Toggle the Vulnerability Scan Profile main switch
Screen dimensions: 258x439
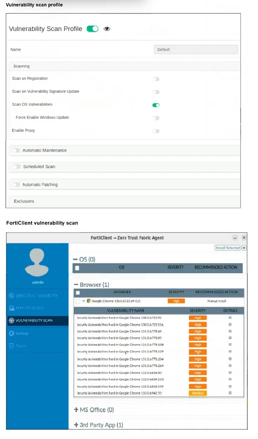point(93,29)
